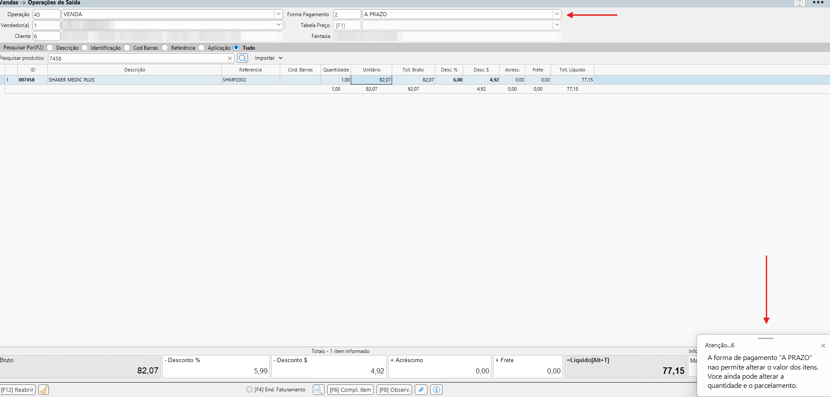
Task: Select the Cod Barras search radio button
Action: tap(127, 48)
